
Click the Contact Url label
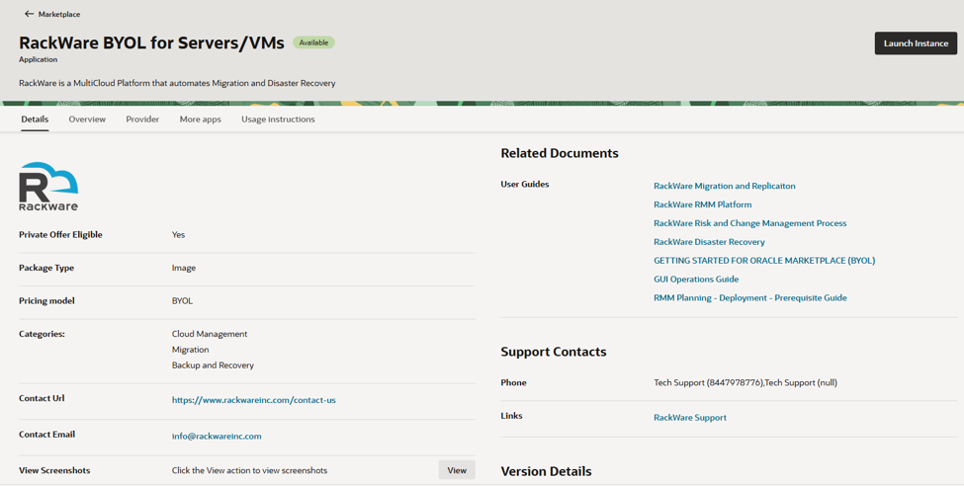tap(42, 398)
